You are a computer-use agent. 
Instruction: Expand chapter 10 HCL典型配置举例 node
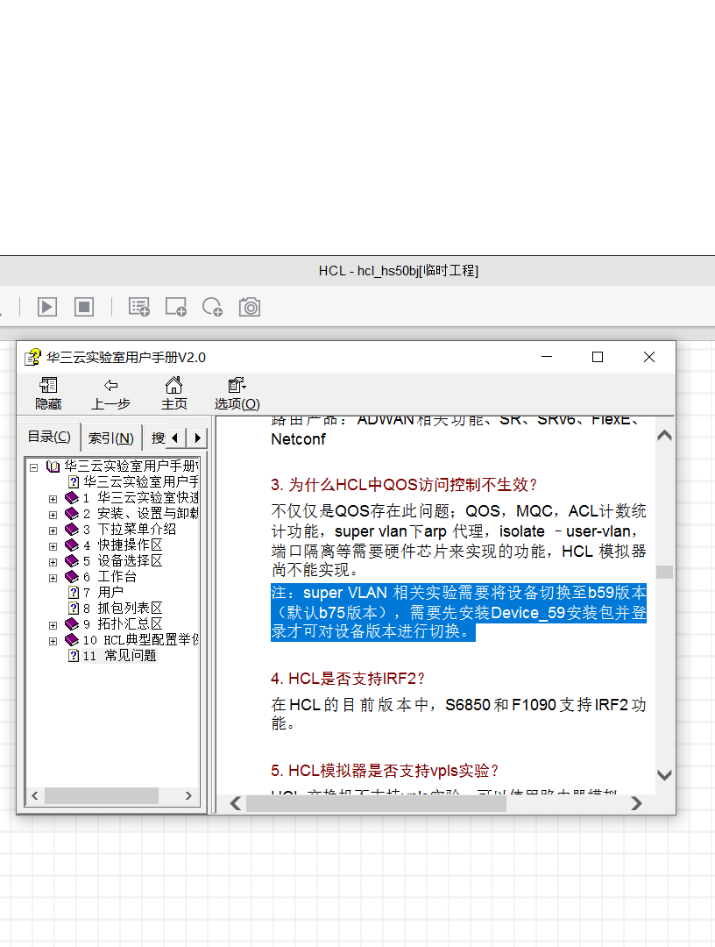(53, 641)
